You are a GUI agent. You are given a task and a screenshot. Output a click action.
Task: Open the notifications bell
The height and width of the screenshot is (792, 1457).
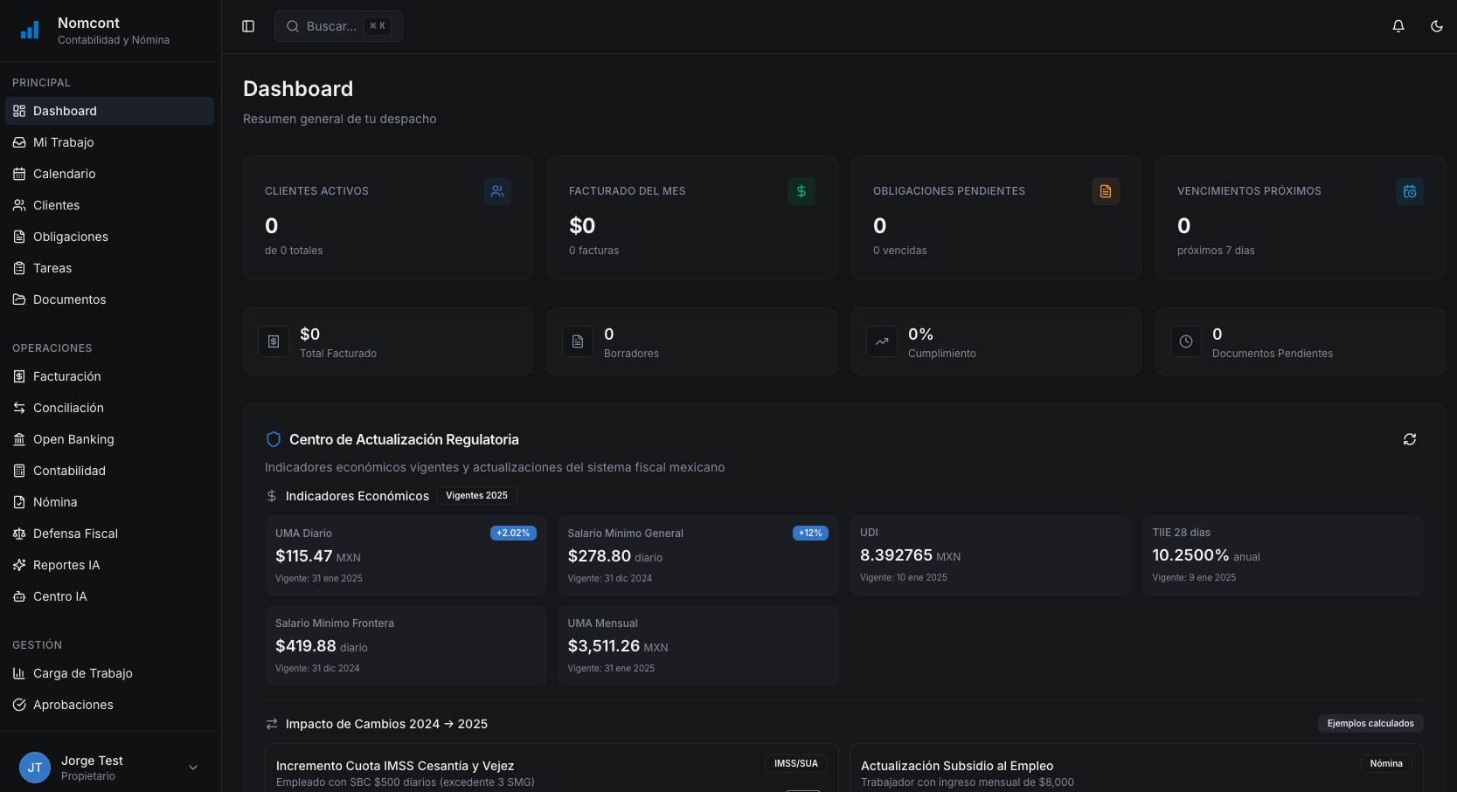pos(1398,26)
